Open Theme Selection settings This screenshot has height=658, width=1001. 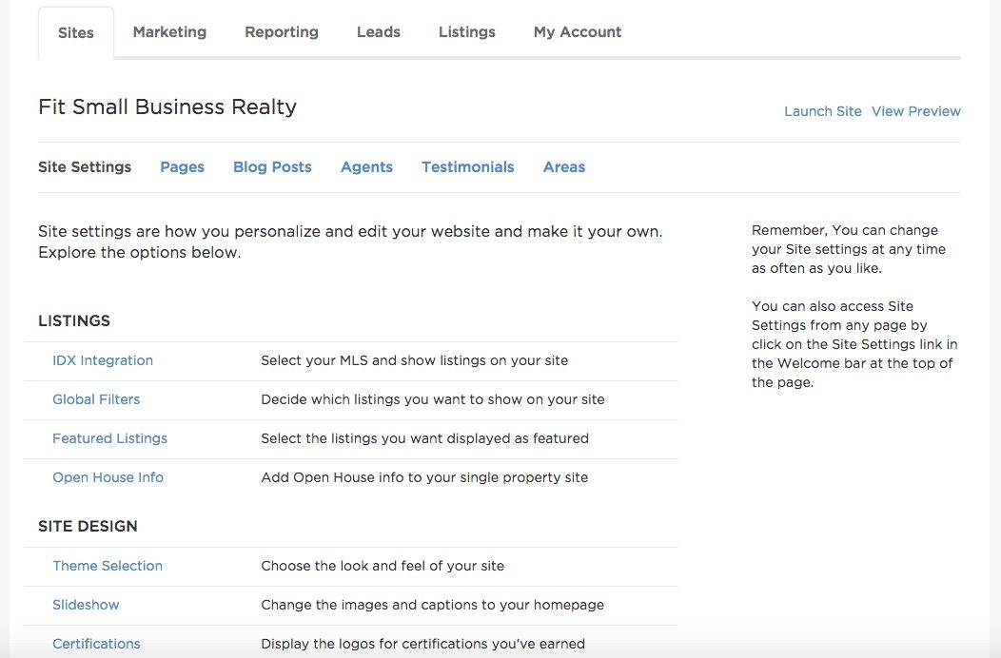click(x=108, y=566)
